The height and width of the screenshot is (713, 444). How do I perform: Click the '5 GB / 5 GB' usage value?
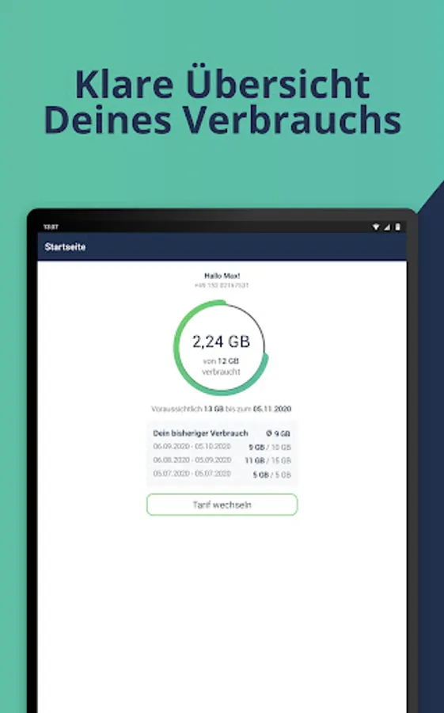pyautogui.click(x=271, y=475)
